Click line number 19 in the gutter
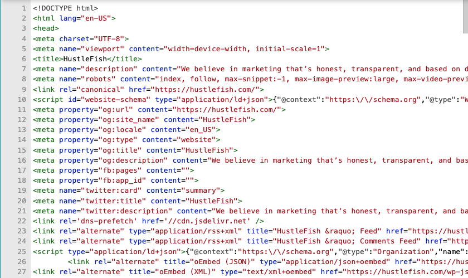The width and height of the screenshot is (468, 278). coord(22,191)
